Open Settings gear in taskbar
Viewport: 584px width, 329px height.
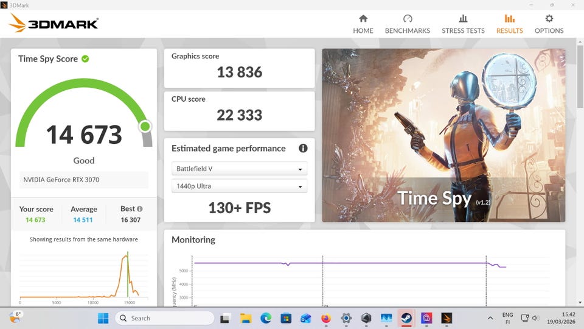(x=346, y=318)
